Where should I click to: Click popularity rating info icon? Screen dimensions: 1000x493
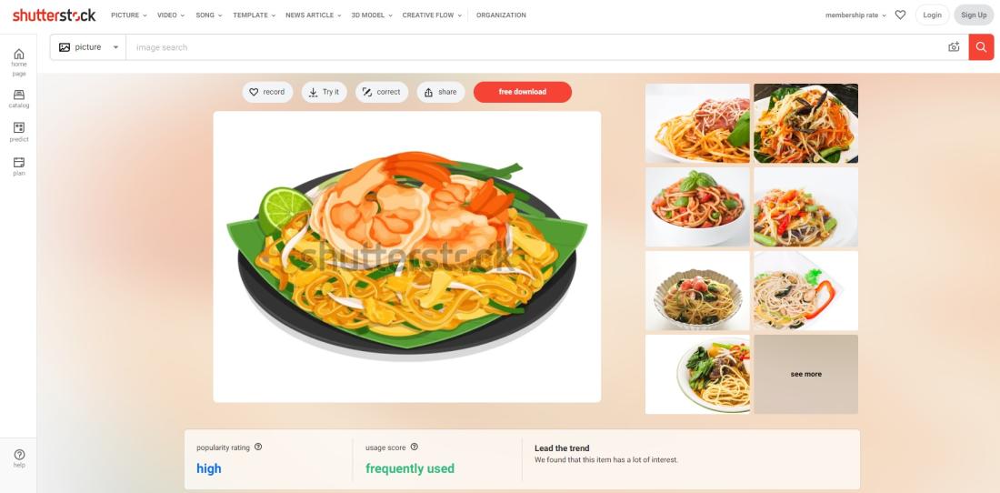pos(258,448)
